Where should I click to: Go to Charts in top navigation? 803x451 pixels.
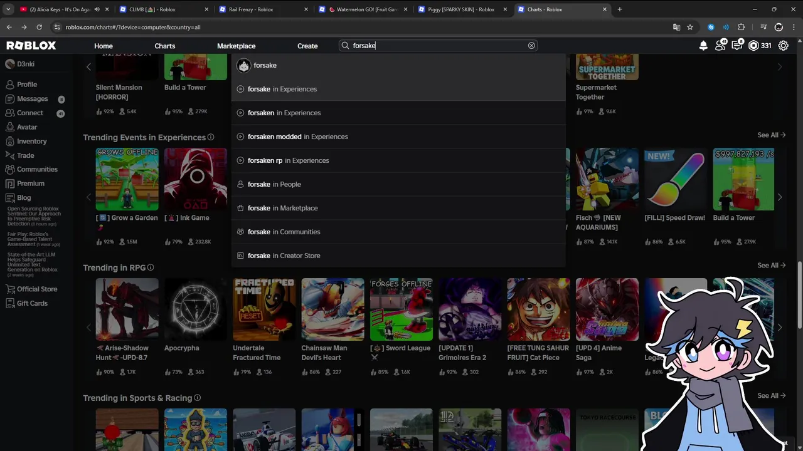(165, 46)
